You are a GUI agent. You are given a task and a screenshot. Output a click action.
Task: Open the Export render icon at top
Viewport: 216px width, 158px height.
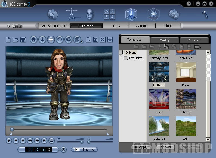point(174,14)
